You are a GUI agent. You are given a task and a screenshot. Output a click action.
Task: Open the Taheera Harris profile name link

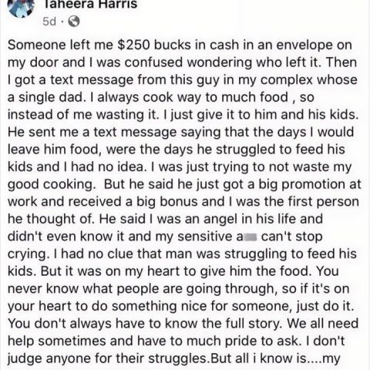90,5
